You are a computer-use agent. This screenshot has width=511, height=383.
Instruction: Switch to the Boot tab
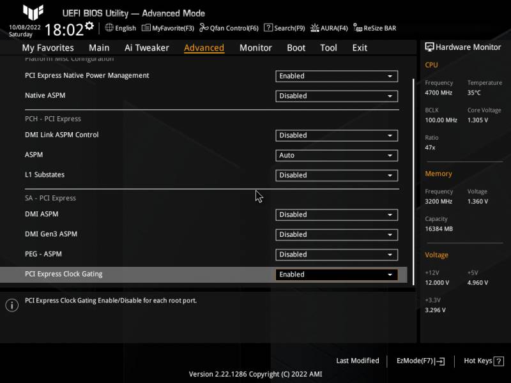pyautogui.click(x=296, y=48)
